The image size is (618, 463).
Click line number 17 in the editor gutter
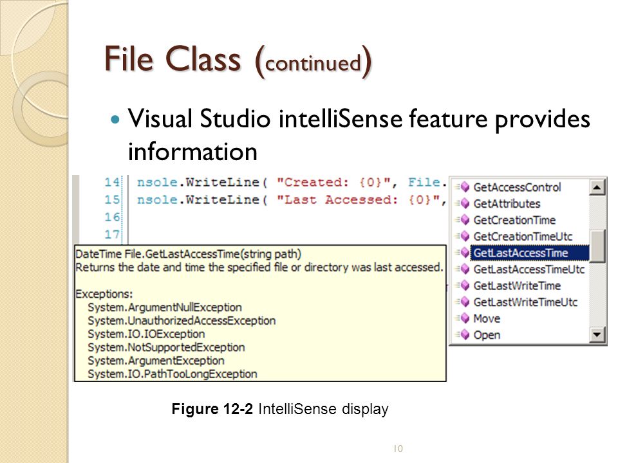112,234
